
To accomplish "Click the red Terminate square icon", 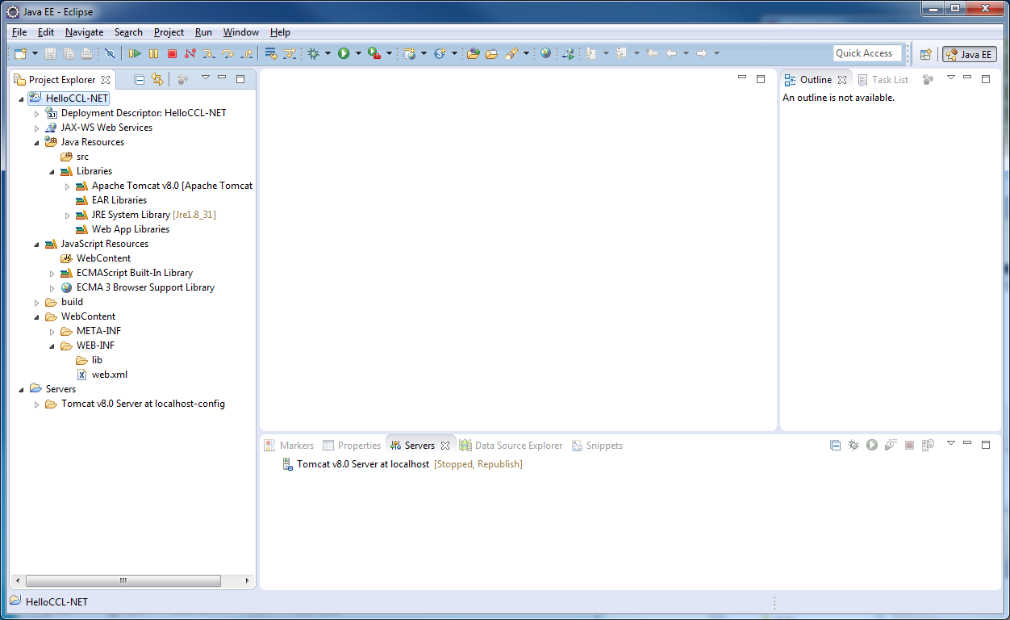I will click(172, 53).
